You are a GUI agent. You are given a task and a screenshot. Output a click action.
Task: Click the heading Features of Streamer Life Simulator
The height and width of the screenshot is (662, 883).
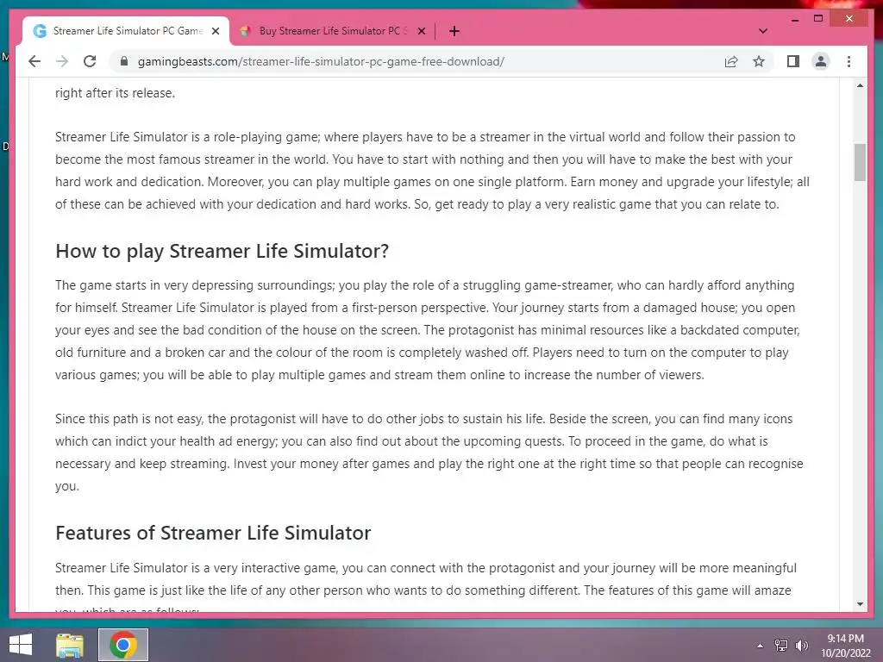tap(213, 533)
